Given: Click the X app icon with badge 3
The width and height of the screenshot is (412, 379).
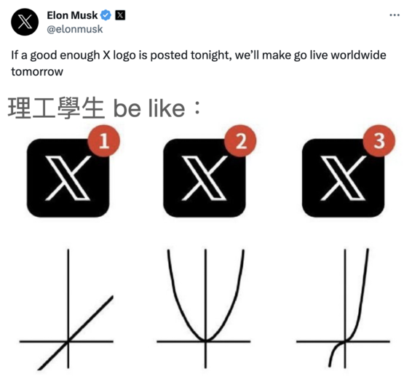Looking at the screenshot, I should point(343,177).
